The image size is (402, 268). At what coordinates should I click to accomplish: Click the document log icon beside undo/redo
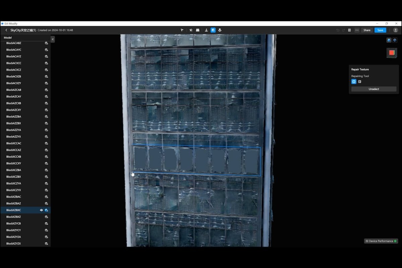tap(349, 30)
